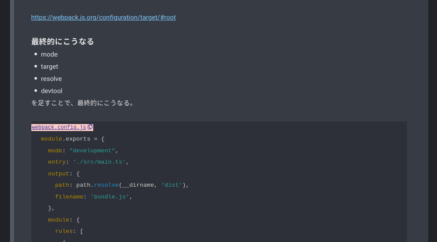The width and height of the screenshot is (437, 242).
Task: Click the bullet item 'target'
Action: click(x=49, y=67)
